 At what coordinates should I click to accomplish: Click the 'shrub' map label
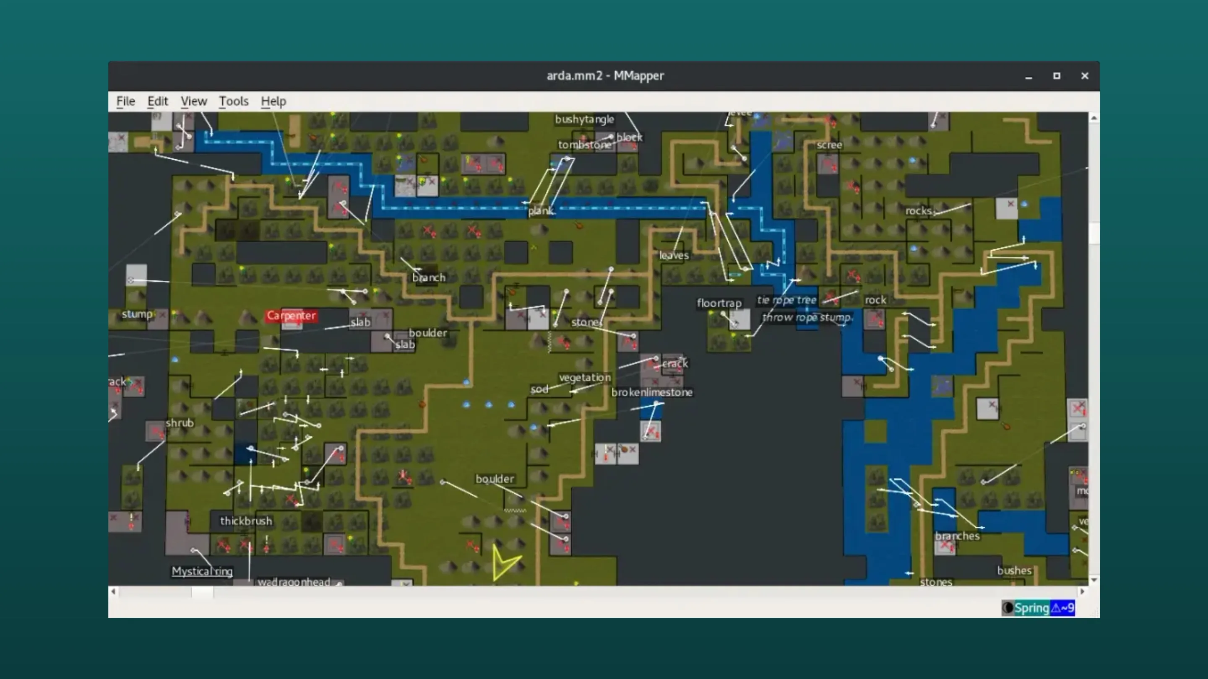click(180, 422)
